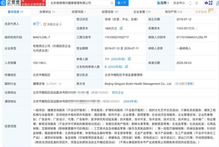
Task: Clear the company search box text
Action: pyautogui.click(x=112, y=3)
